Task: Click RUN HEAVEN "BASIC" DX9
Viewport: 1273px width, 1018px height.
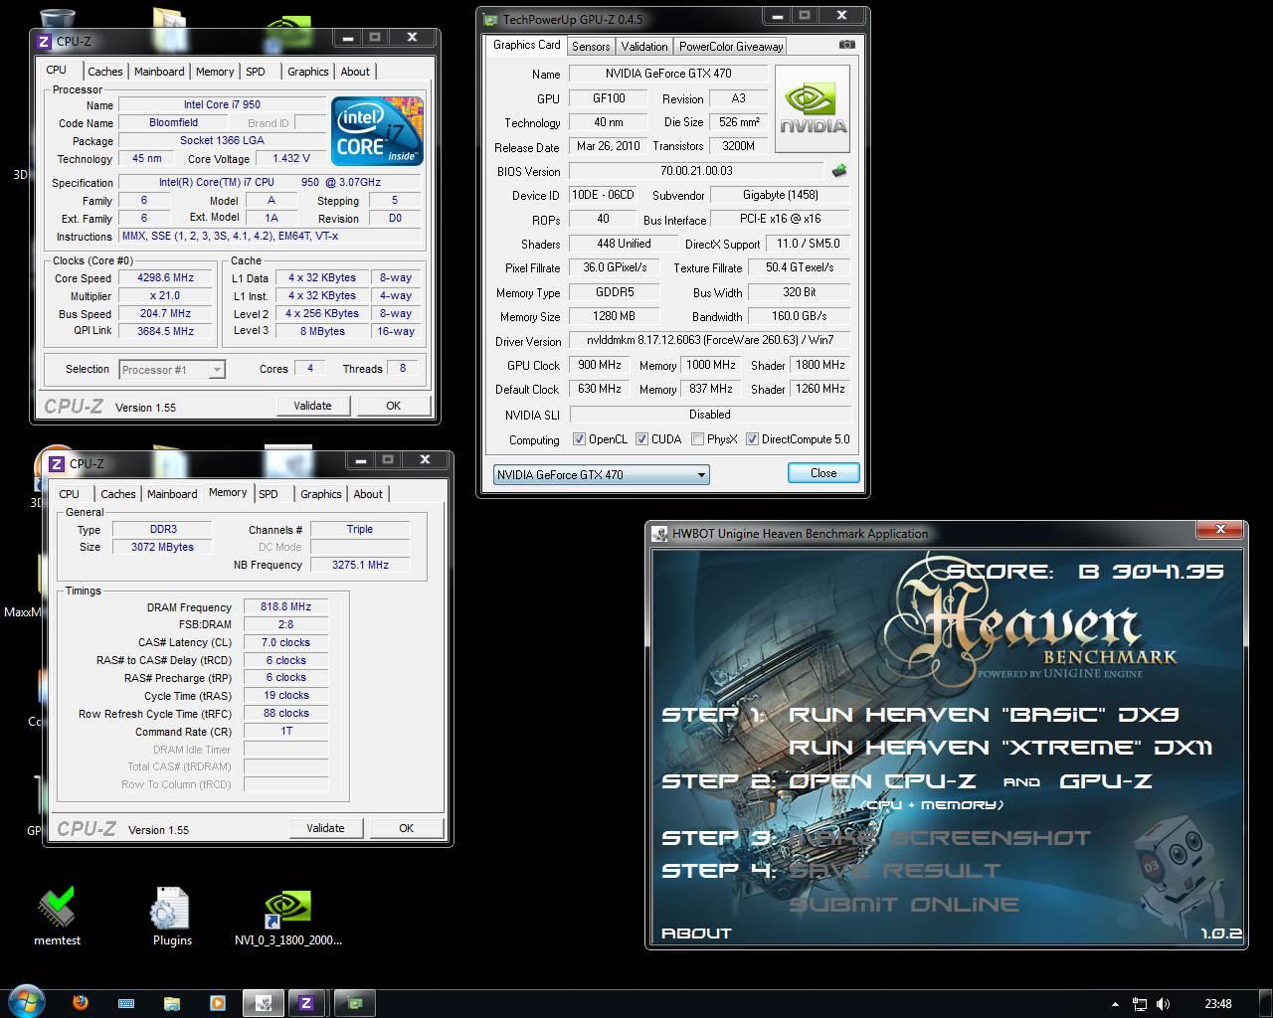Action: coord(983,714)
